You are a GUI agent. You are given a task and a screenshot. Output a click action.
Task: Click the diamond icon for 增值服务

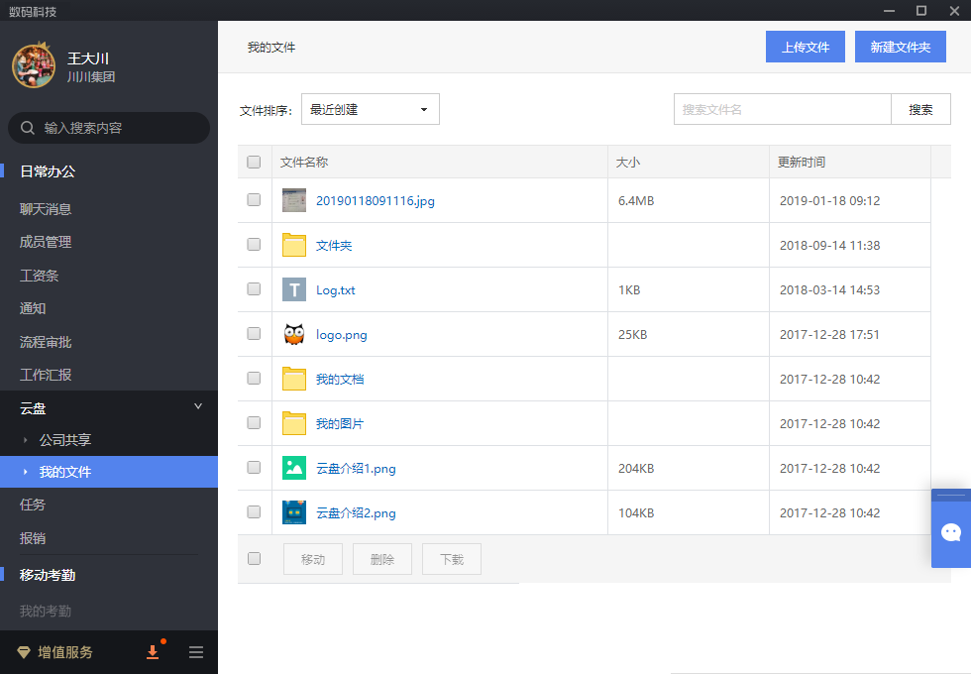(24, 652)
